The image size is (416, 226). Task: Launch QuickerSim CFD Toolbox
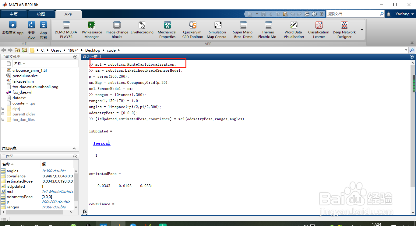click(193, 30)
